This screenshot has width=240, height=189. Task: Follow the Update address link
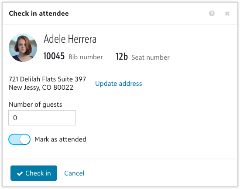pos(119,84)
